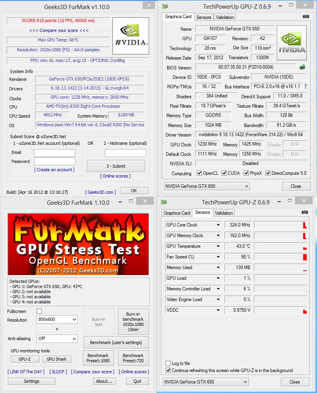The width and height of the screenshot is (317, 393).
Task: Click the FurMark GPU Stress Test banner
Action: coord(78,244)
